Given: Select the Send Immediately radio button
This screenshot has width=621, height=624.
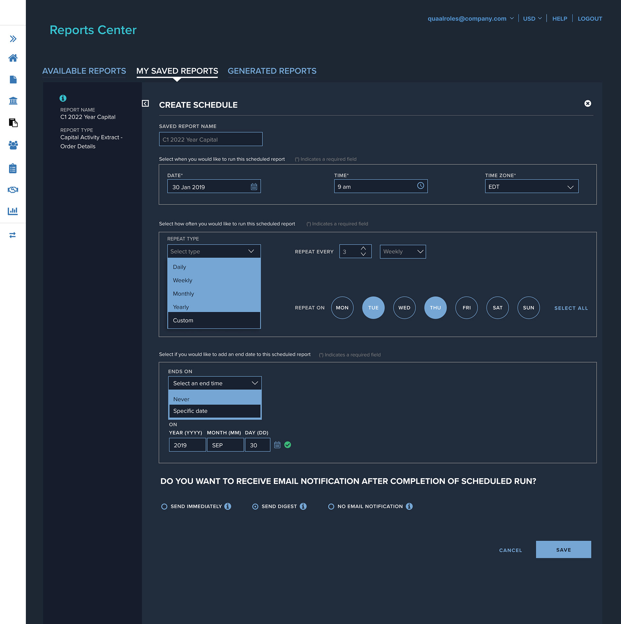Looking at the screenshot, I should coord(164,507).
